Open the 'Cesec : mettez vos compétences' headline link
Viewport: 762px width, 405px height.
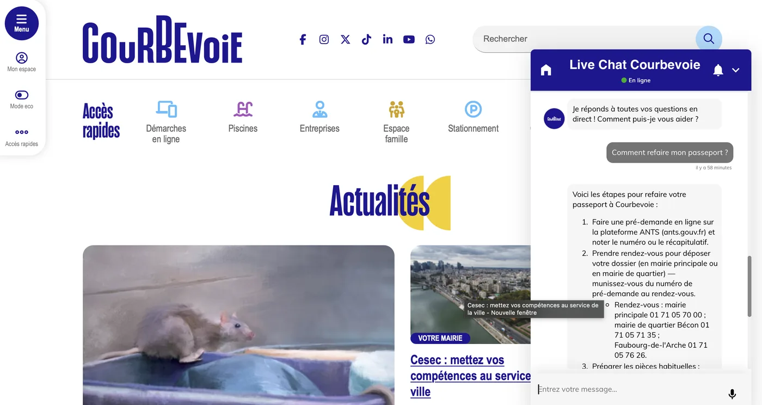click(470, 376)
